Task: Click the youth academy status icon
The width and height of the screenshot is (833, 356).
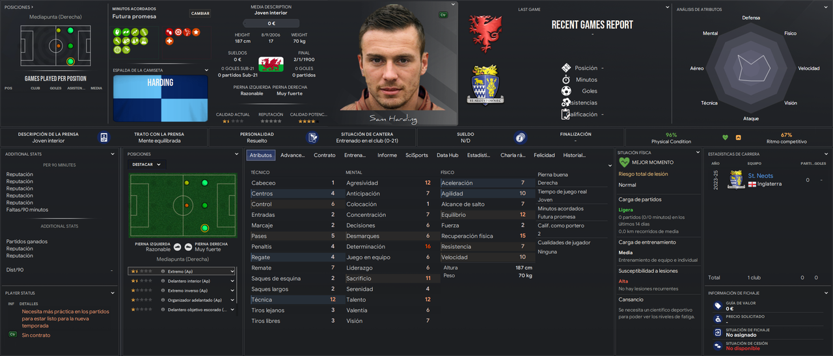Action: tap(313, 137)
